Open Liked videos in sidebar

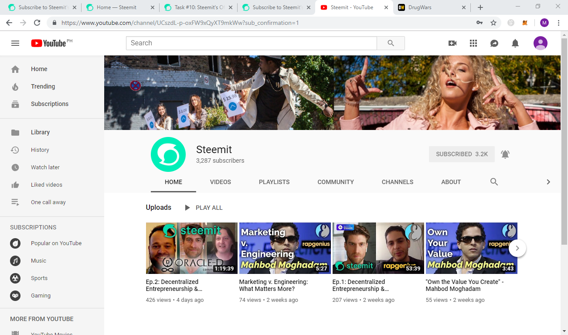(x=52, y=185)
